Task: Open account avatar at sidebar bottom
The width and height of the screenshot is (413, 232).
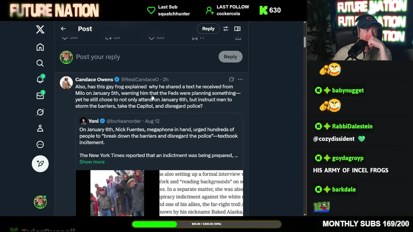Action: (x=40, y=202)
